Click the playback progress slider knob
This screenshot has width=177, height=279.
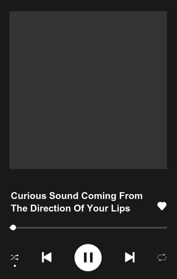click(x=13, y=228)
